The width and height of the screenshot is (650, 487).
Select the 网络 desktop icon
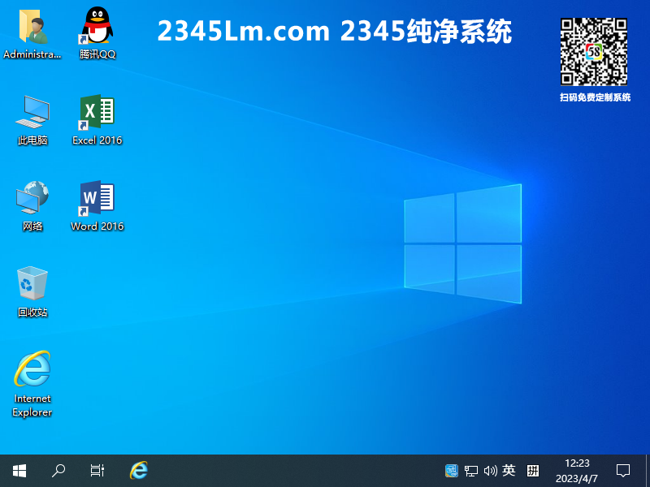[x=32, y=206]
